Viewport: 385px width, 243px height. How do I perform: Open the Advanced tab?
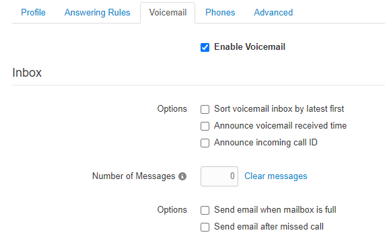tap(273, 13)
